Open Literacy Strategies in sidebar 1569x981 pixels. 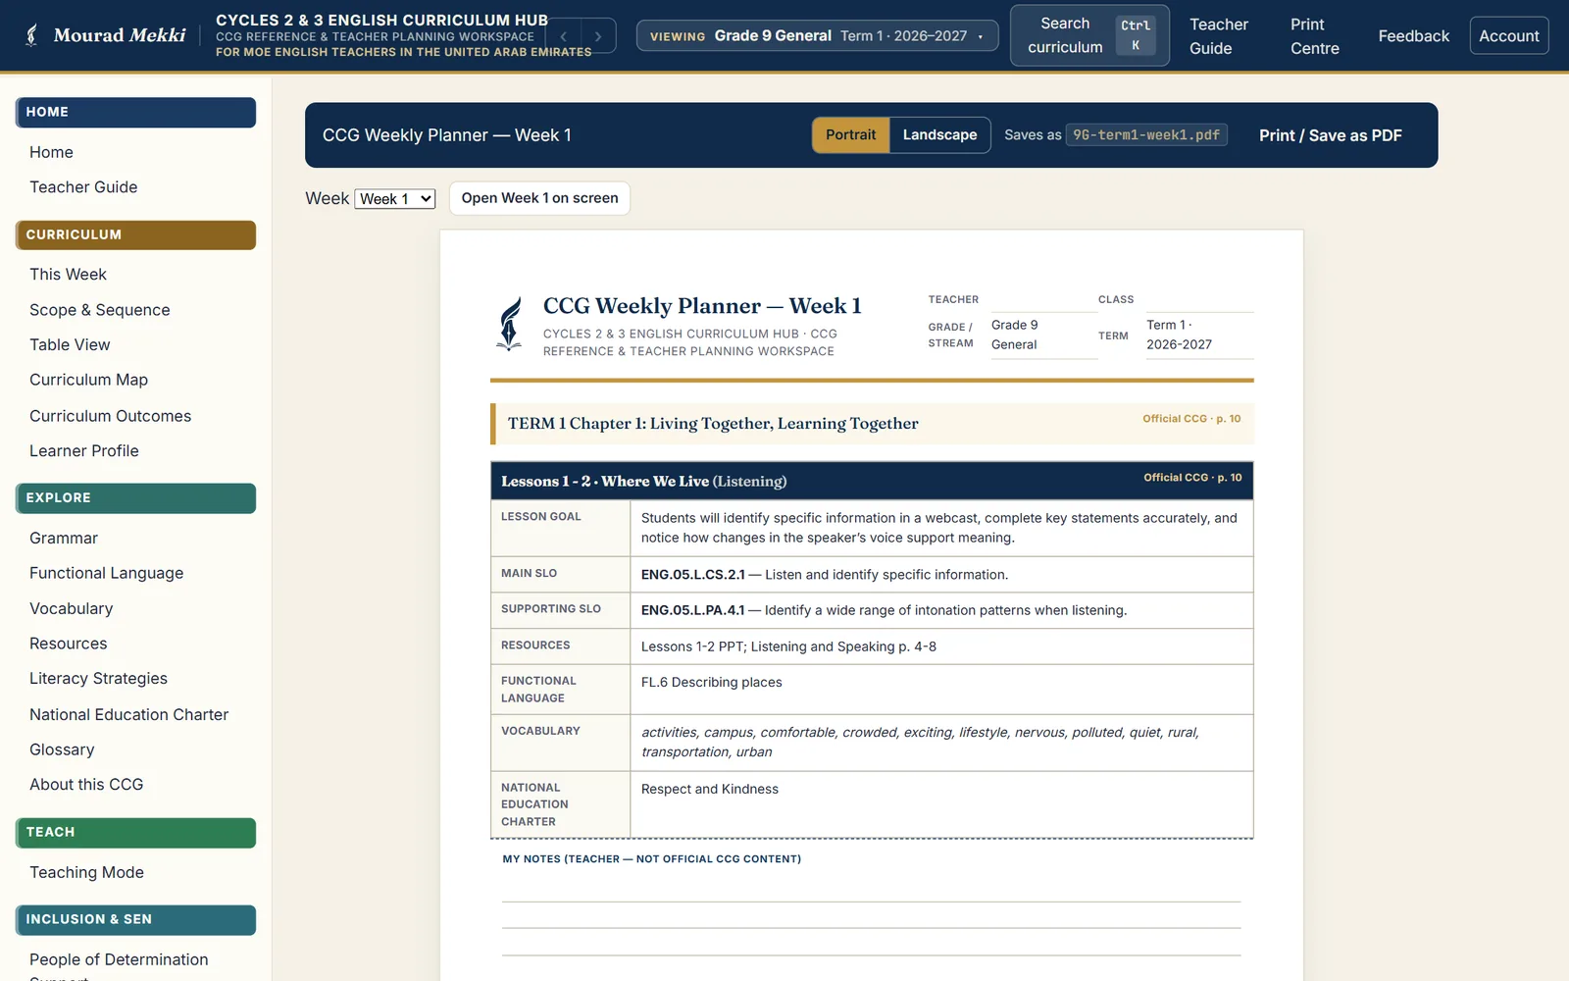click(98, 679)
